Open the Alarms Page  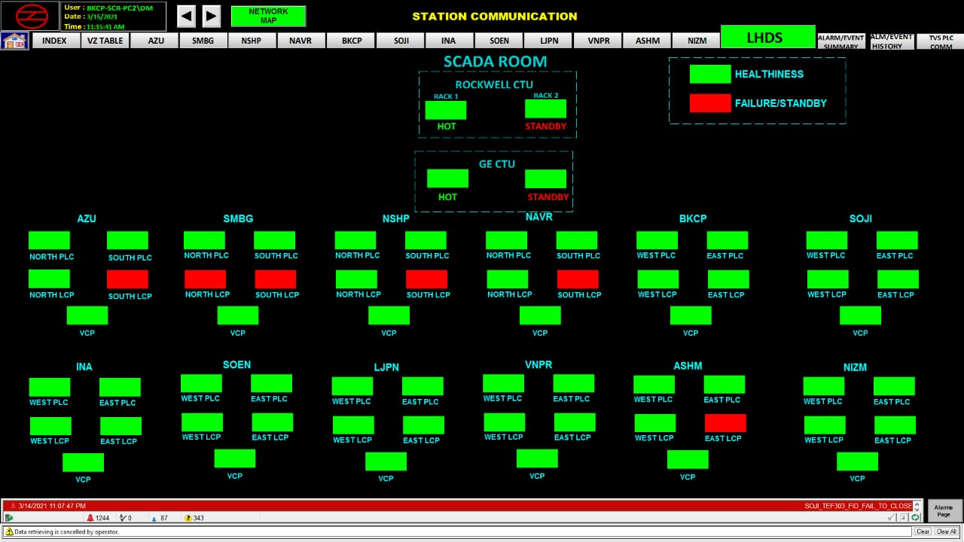pos(944,511)
